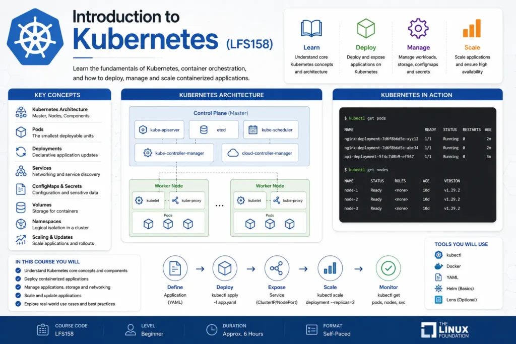This screenshot has width=516, height=344.
Task: Click the 'kubectl get pods' terminal command
Action: point(367,118)
